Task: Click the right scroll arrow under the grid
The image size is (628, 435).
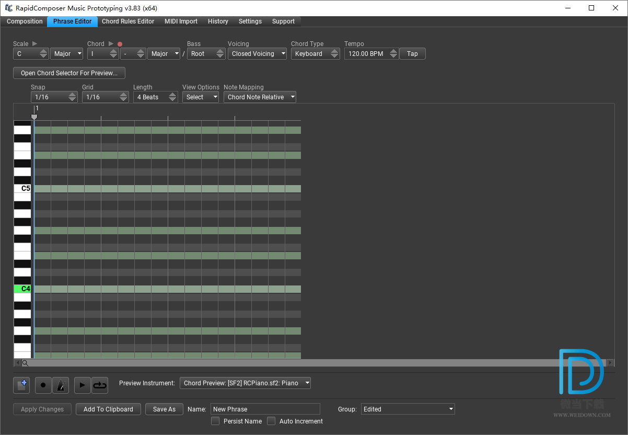Action: point(611,363)
